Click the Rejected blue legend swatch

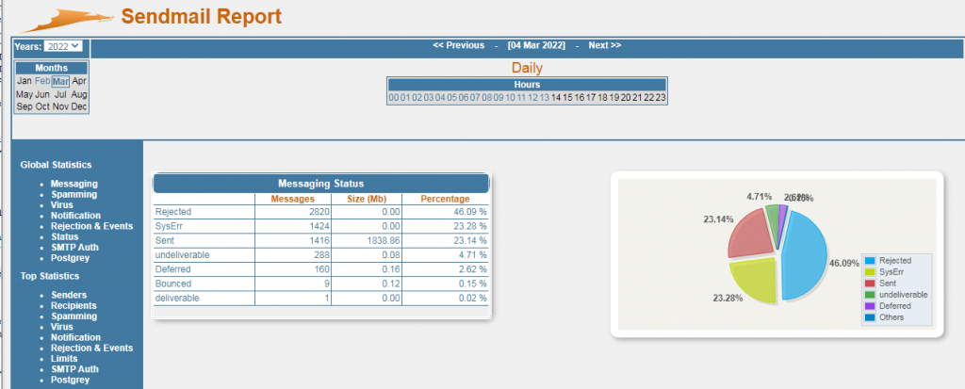pyautogui.click(x=870, y=260)
